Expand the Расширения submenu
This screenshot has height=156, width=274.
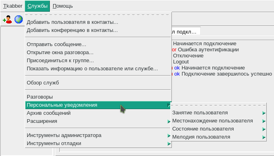pyautogui.click(x=98, y=121)
